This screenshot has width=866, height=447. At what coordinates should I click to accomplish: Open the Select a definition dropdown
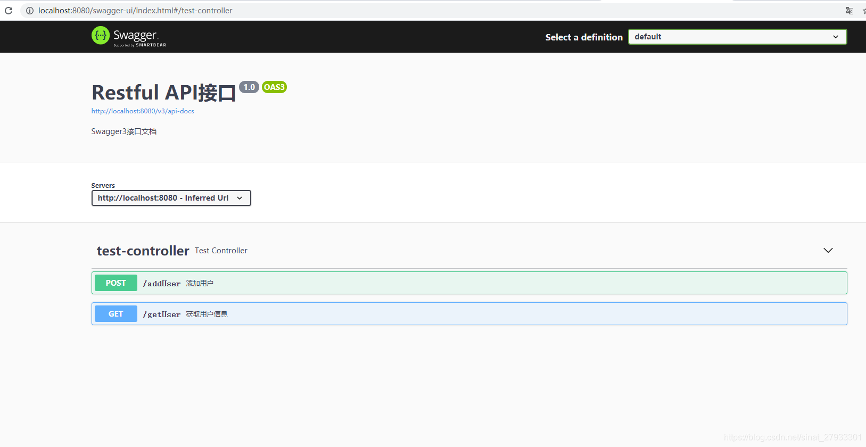[x=738, y=37]
